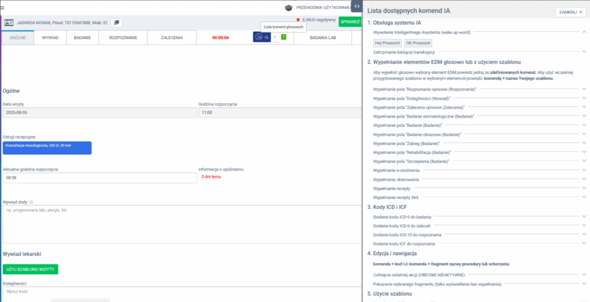Switch to the Wywiad tab
This screenshot has height=302, width=590.
click(x=50, y=37)
